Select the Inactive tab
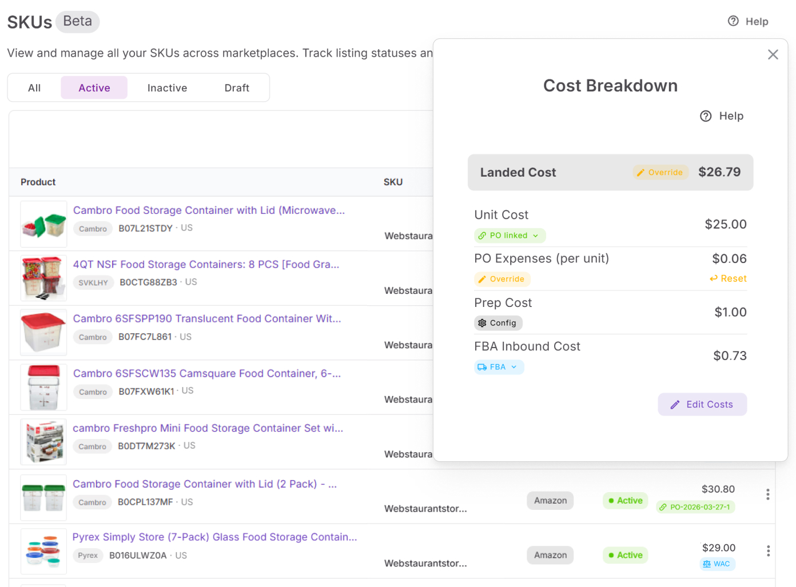 (167, 88)
